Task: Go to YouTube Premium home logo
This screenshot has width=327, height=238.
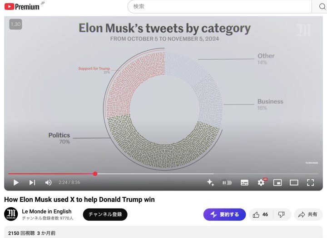Action: point(22,7)
